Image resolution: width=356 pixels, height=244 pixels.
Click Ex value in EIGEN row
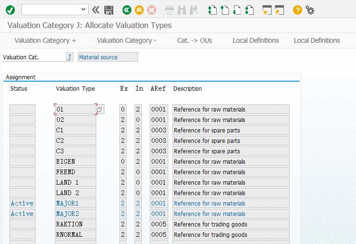click(x=123, y=162)
